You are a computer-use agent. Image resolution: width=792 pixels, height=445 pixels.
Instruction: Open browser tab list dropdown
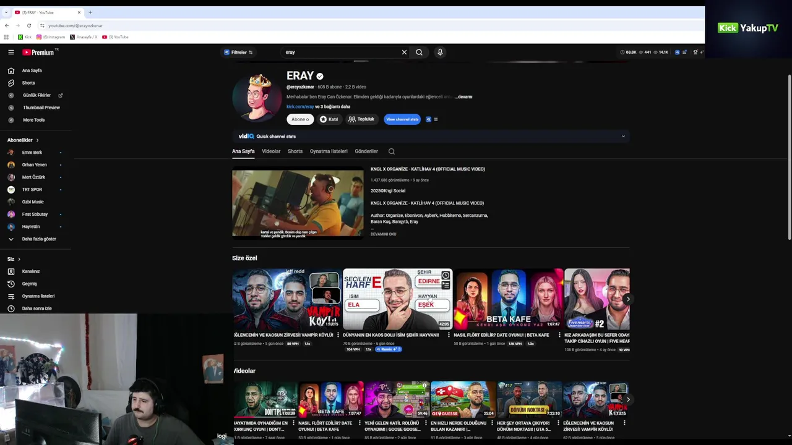coord(6,12)
